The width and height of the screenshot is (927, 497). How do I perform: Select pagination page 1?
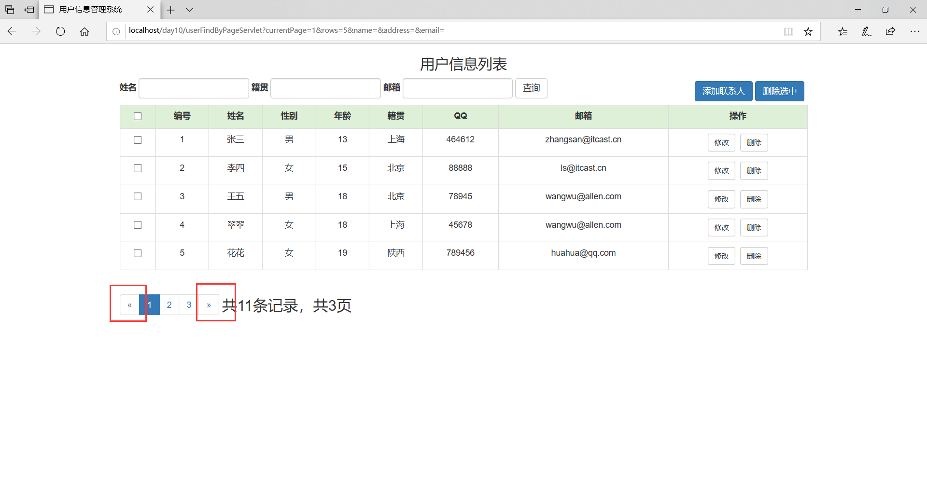[x=150, y=305]
